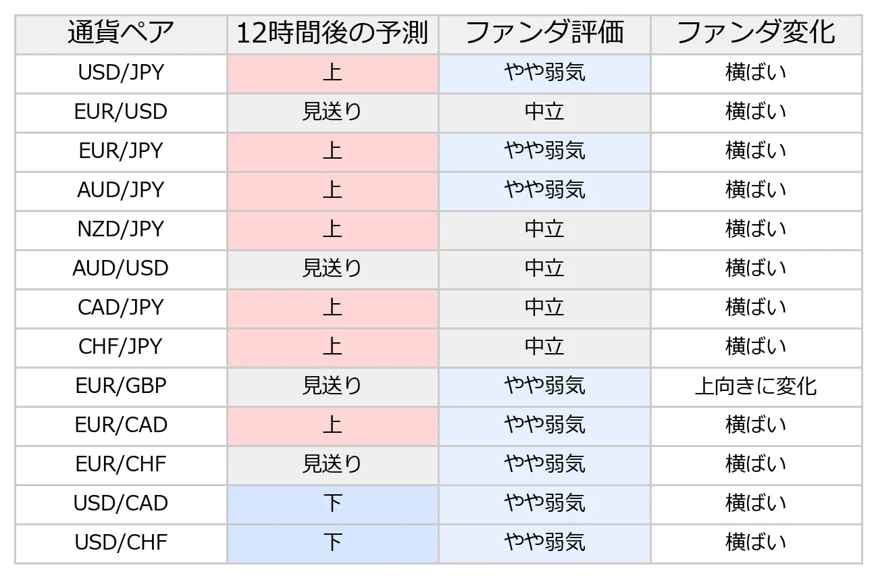Click the 12時間後の予測 column header
This screenshot has width=876, height=578.
point(333,34)
